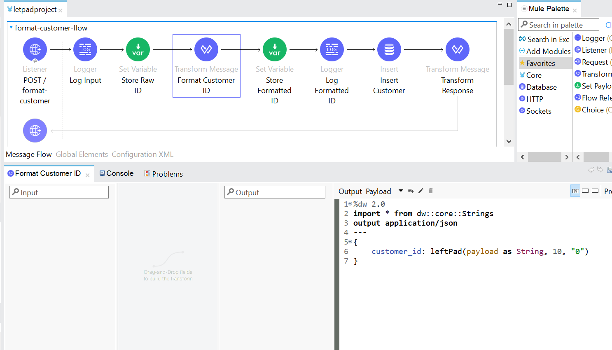Image resolution: width=612 pixels, height=350 pixels.
Task: Select HTTP palette category
Action: tap(531, 99)
